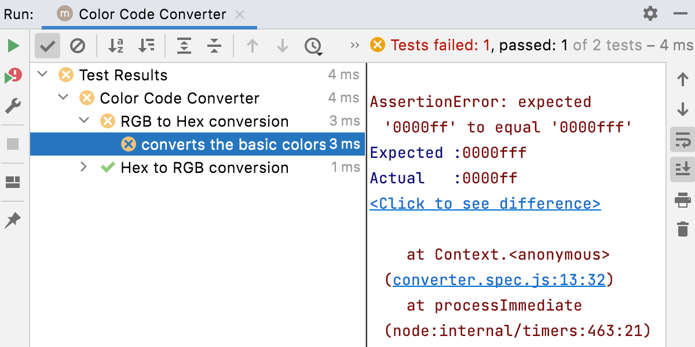Open the hidden toolbar actions chevron menu

pyautogui.click(x=354, y=46)
